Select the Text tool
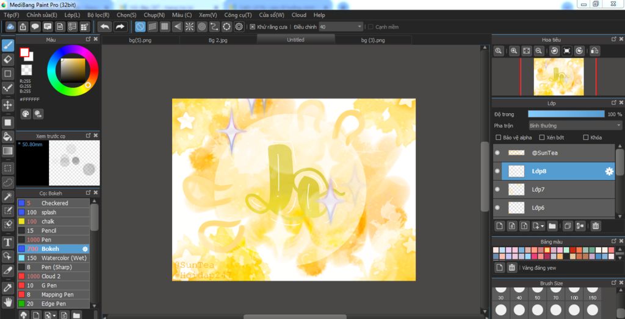This screenshot has width=625, height=319. pyautogui.click(x=8, y=242)
